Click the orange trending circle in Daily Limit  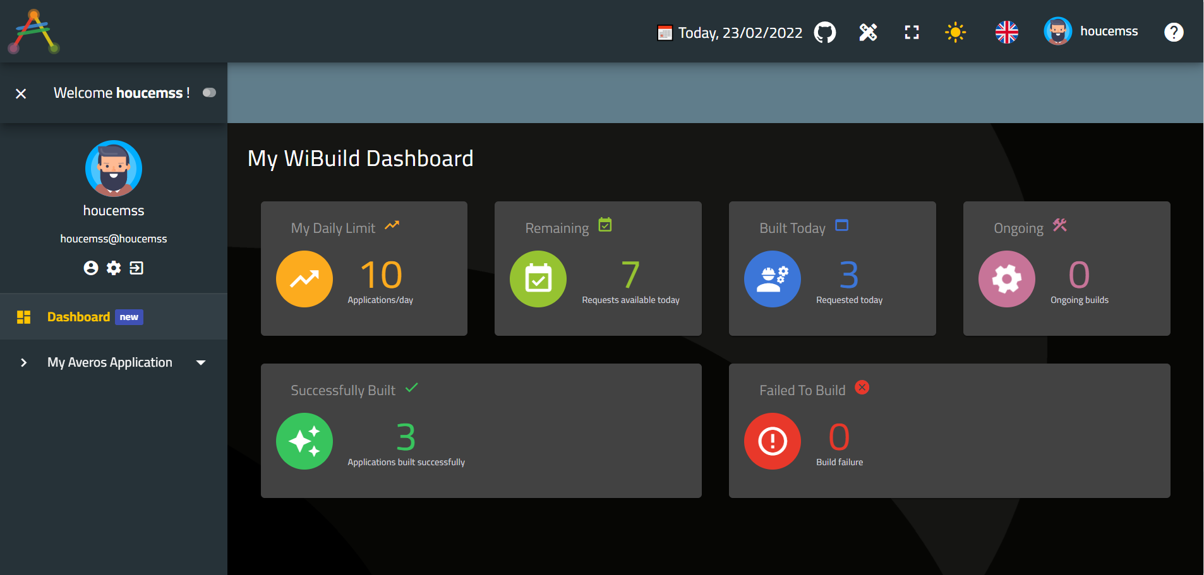pos(304,279)
